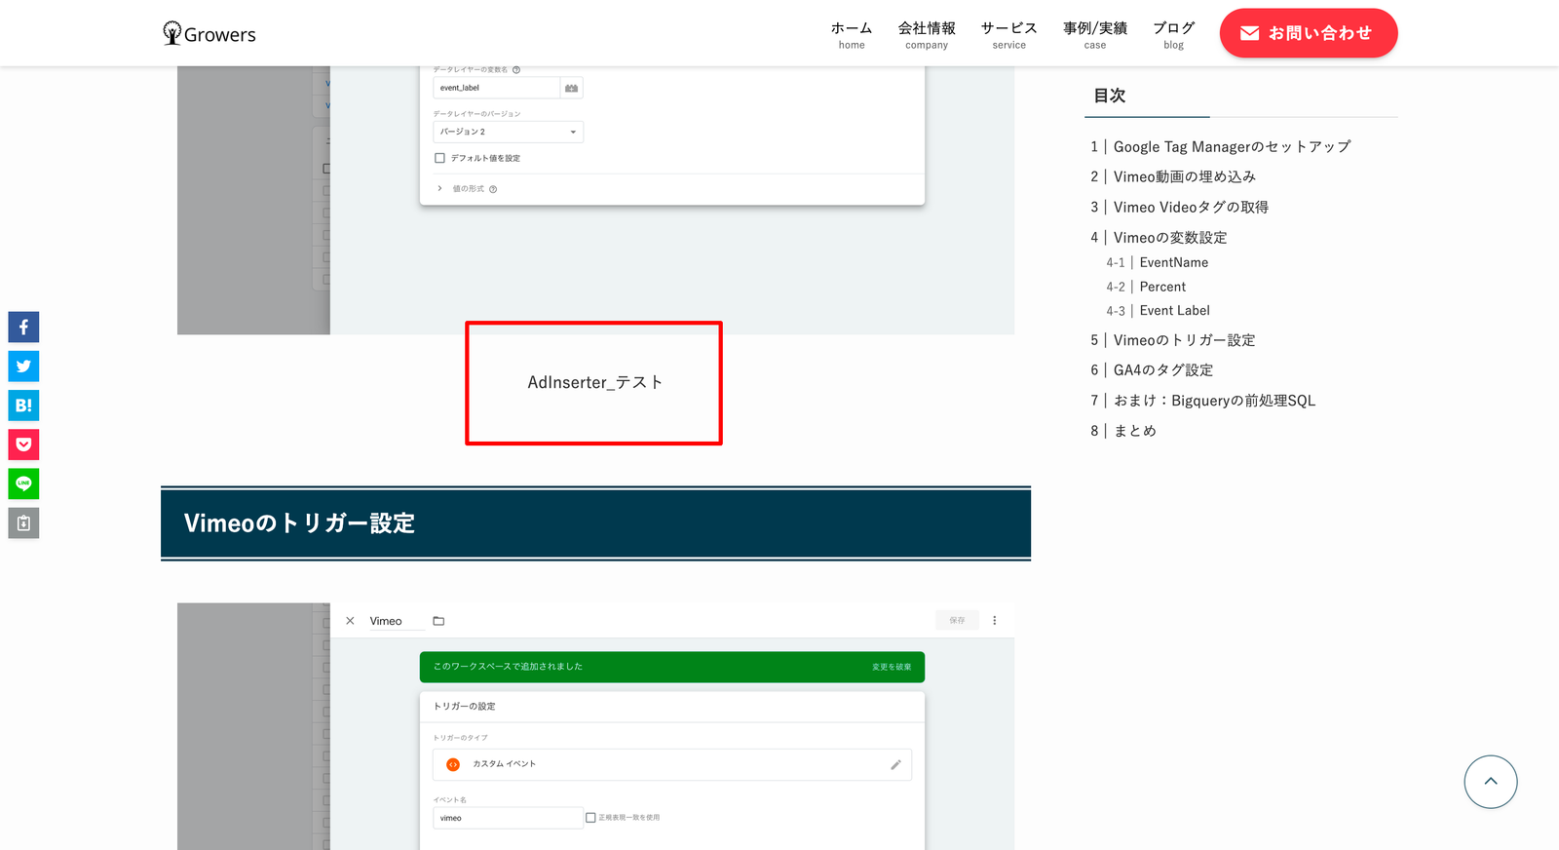Share the article on Twitter

pyautogui.click(x=23, y=367)
